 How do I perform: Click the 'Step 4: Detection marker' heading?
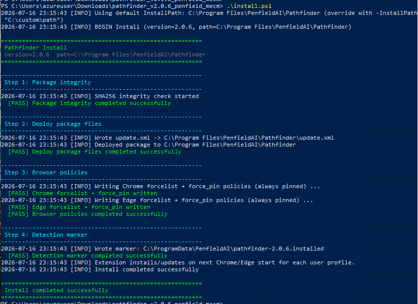[46, 235]
